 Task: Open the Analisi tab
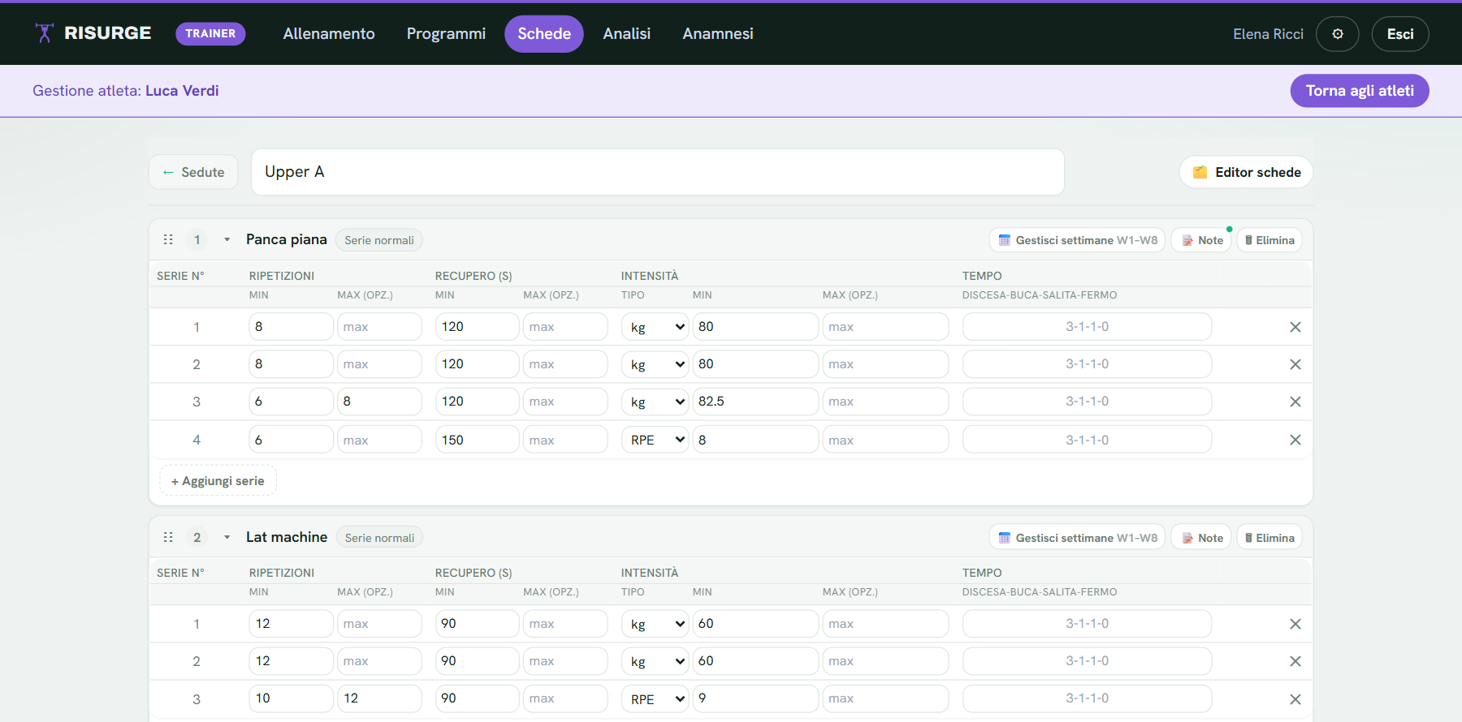point(627,34)
